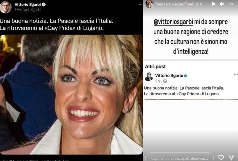
Task: Click Vittorio Sgarbi verified badge on tweet
Action: (x=44, y=5)
